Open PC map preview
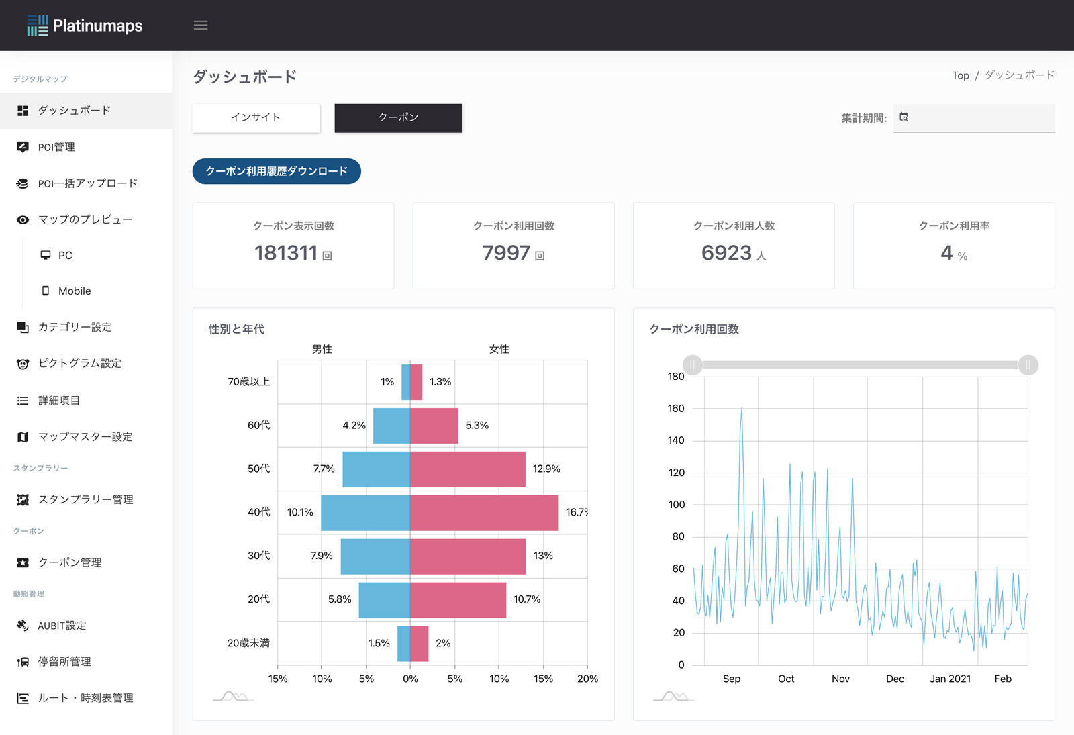 pos(64,255)
